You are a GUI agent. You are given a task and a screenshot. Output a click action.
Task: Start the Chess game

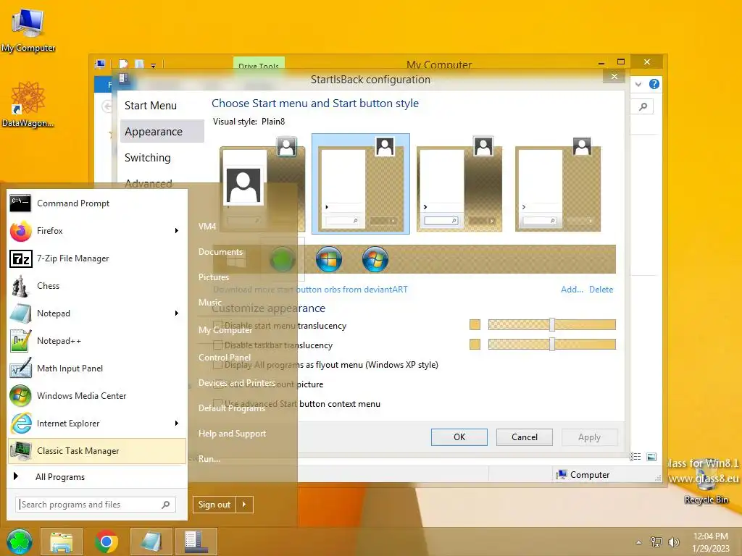(x=97, y=285)
